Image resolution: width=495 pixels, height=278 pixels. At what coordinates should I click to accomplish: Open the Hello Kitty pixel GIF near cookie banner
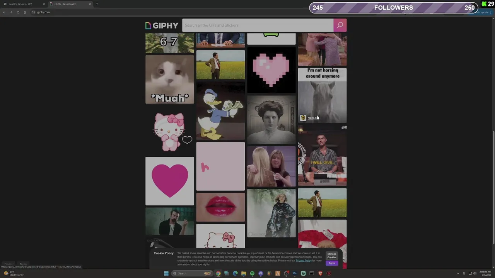[x=220, y=236]
